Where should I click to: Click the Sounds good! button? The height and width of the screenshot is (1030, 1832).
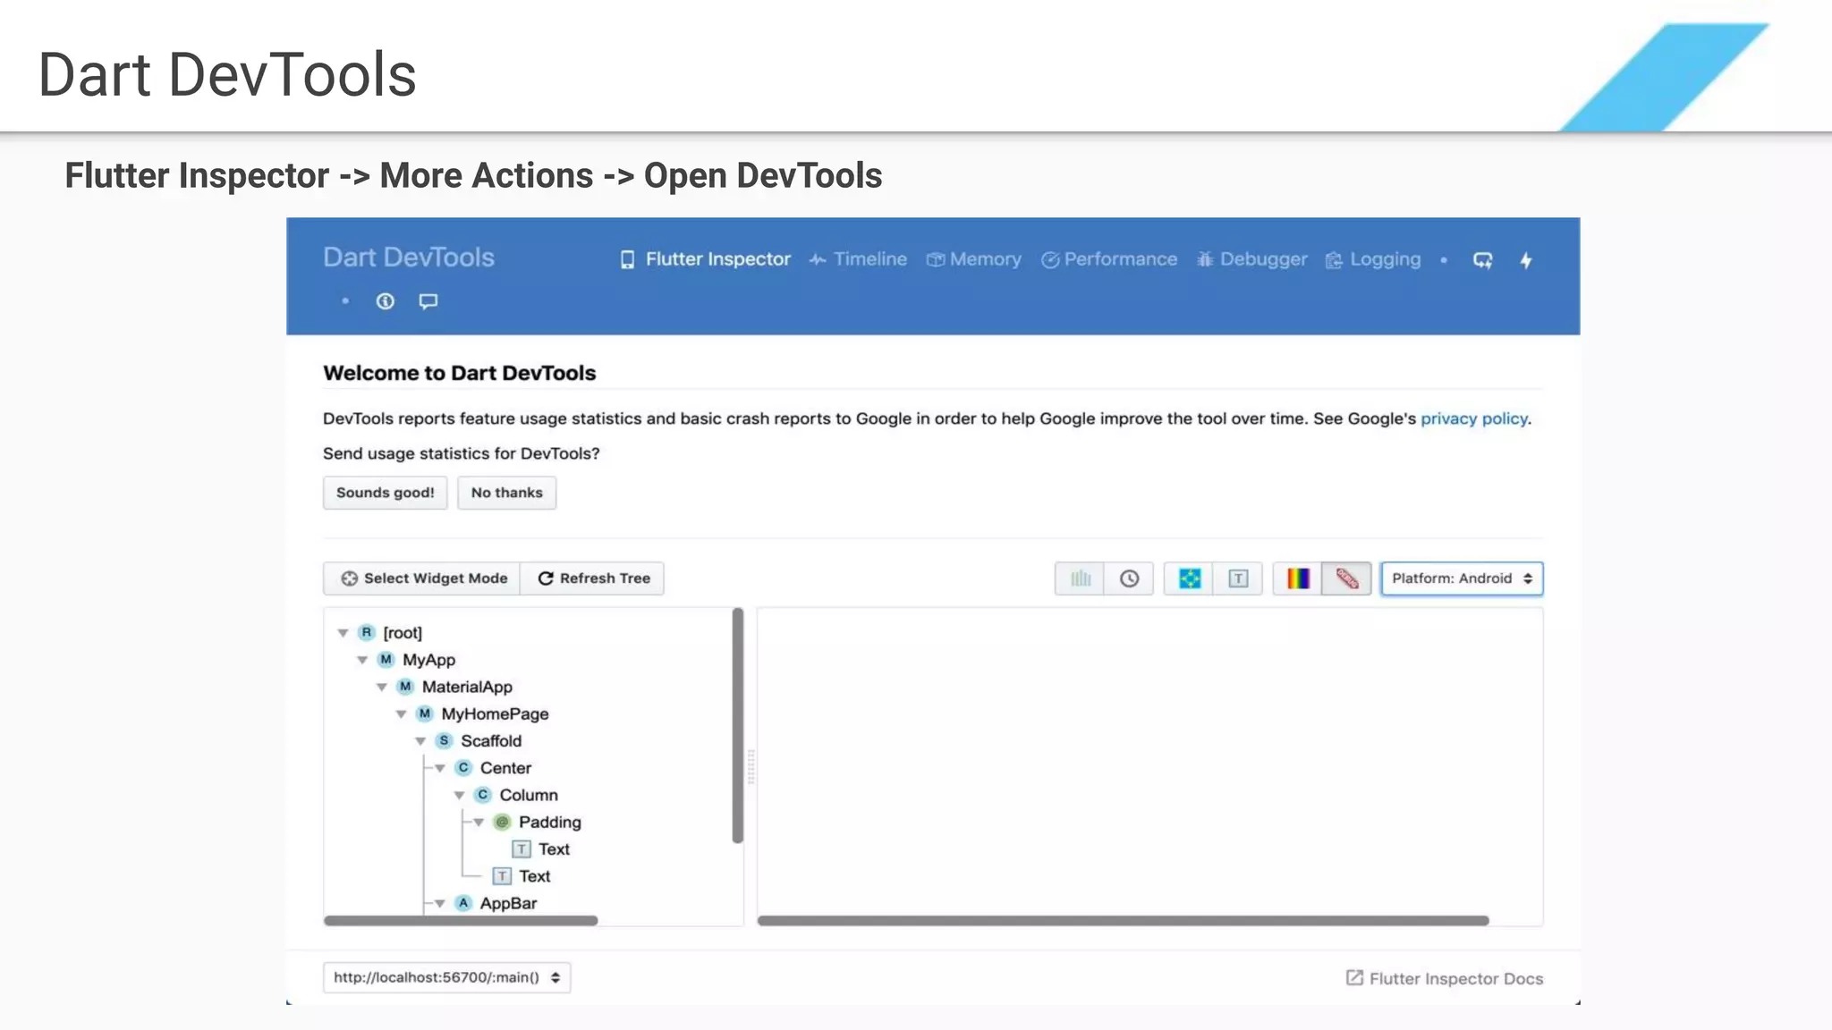[385, 493]
